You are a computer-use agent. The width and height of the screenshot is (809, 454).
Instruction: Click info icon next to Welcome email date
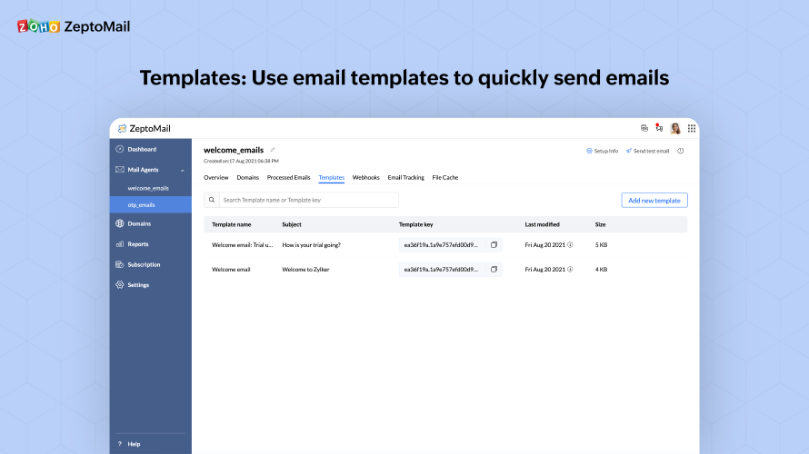click(570, 269)
